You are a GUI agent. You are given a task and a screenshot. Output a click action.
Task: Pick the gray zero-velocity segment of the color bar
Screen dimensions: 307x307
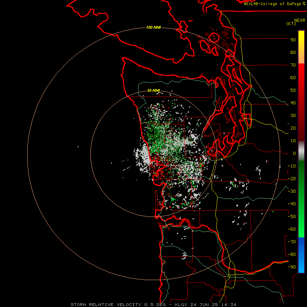301,151
